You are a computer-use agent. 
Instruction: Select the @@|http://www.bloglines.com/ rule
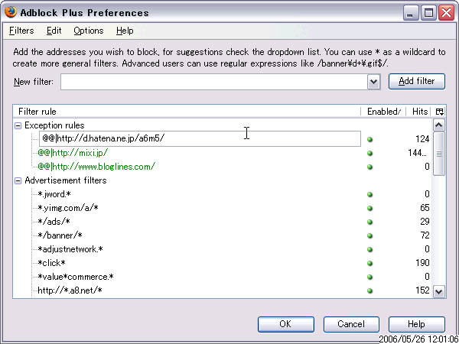pyautogui.click(x=96, y=167)
